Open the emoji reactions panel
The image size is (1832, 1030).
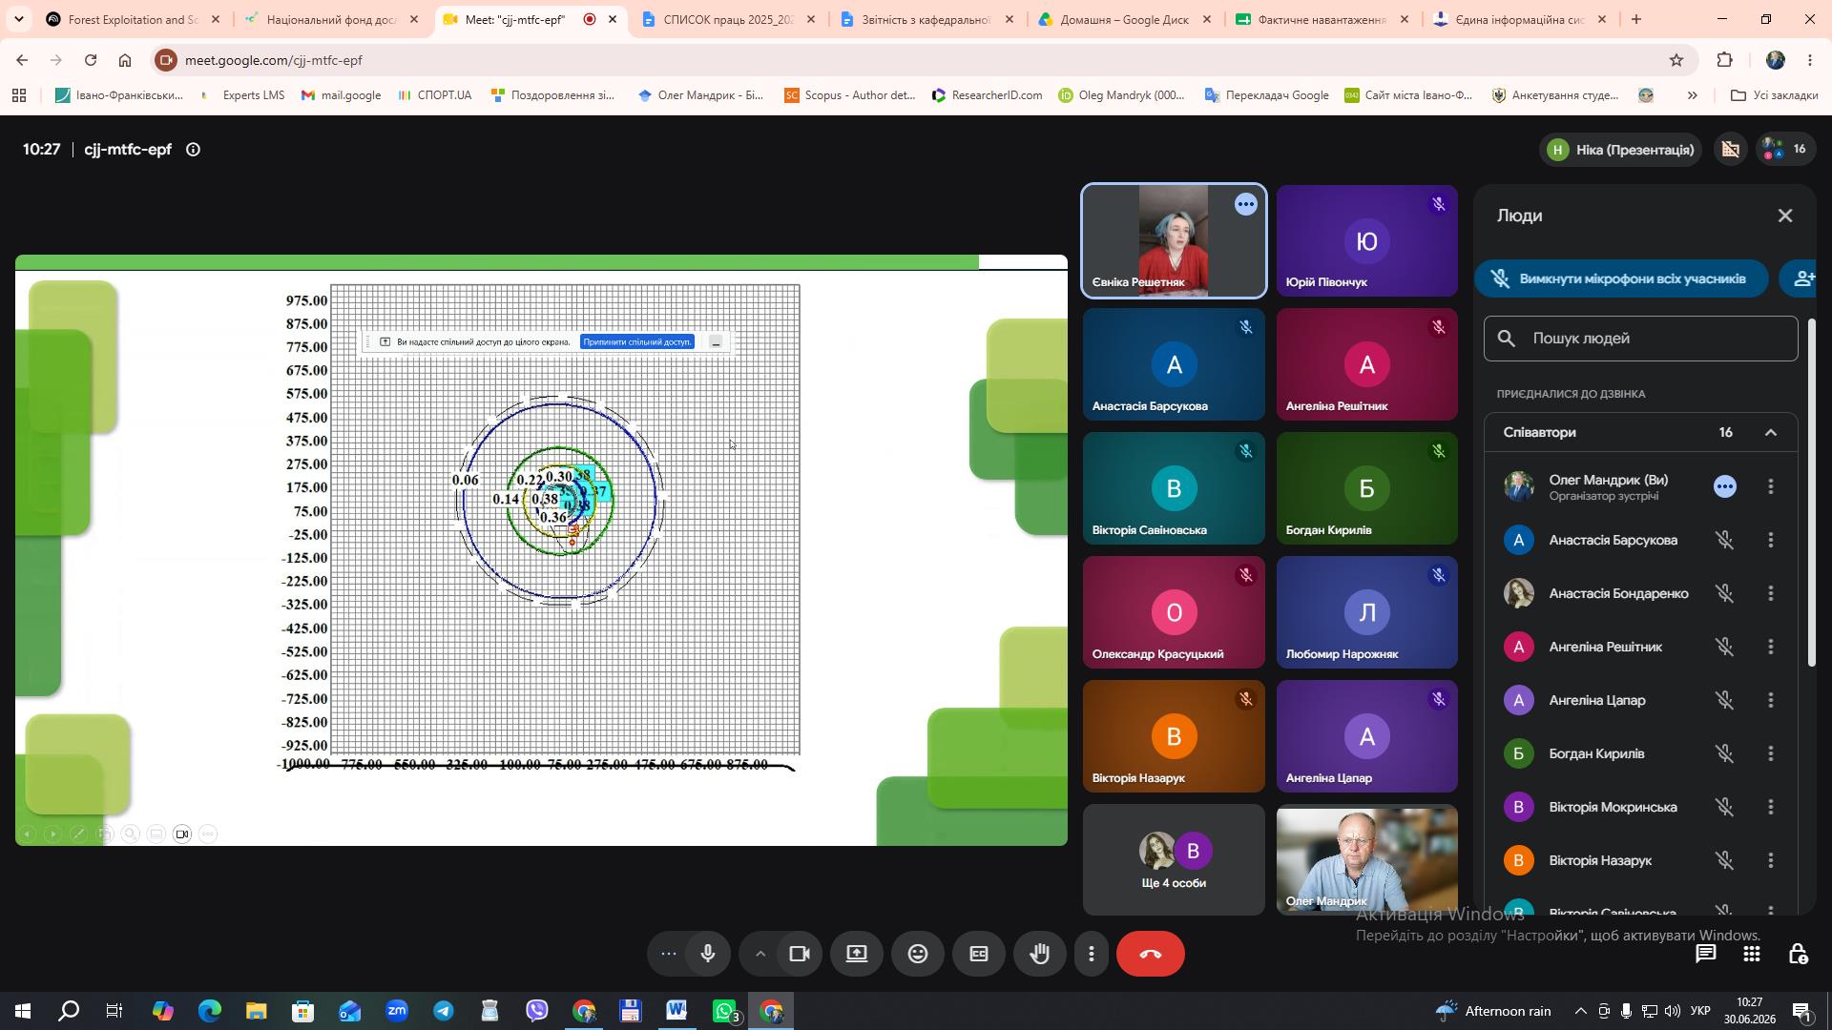pos(918,954)
